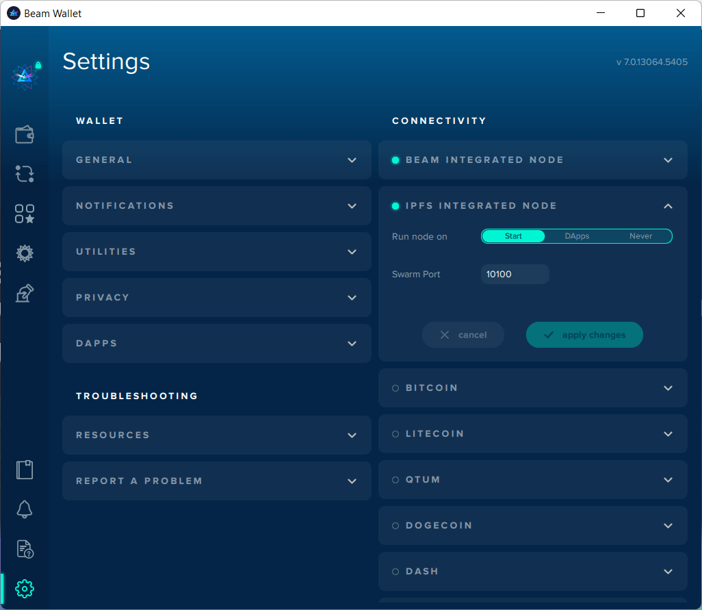Expand the General wallet section

click(x=216, y=160)
